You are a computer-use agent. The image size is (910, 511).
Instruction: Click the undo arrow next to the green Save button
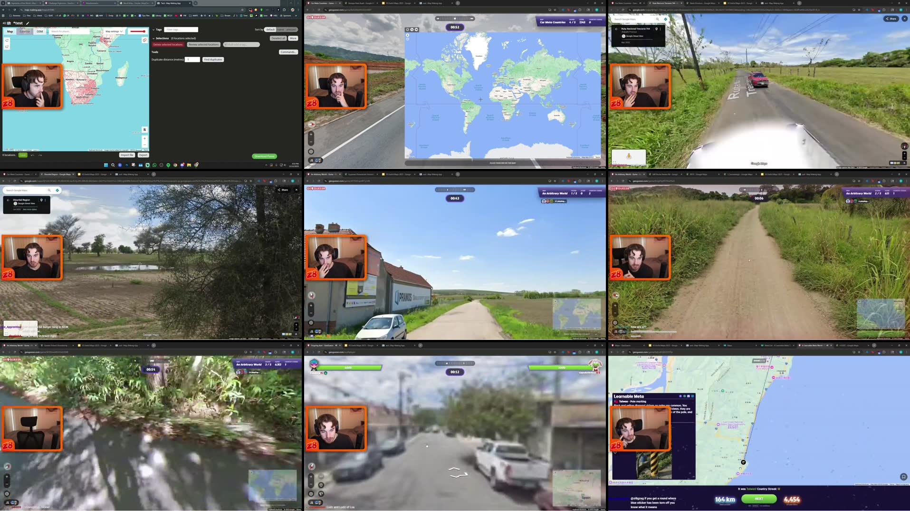pyautogui.click(x=32, y=155)
